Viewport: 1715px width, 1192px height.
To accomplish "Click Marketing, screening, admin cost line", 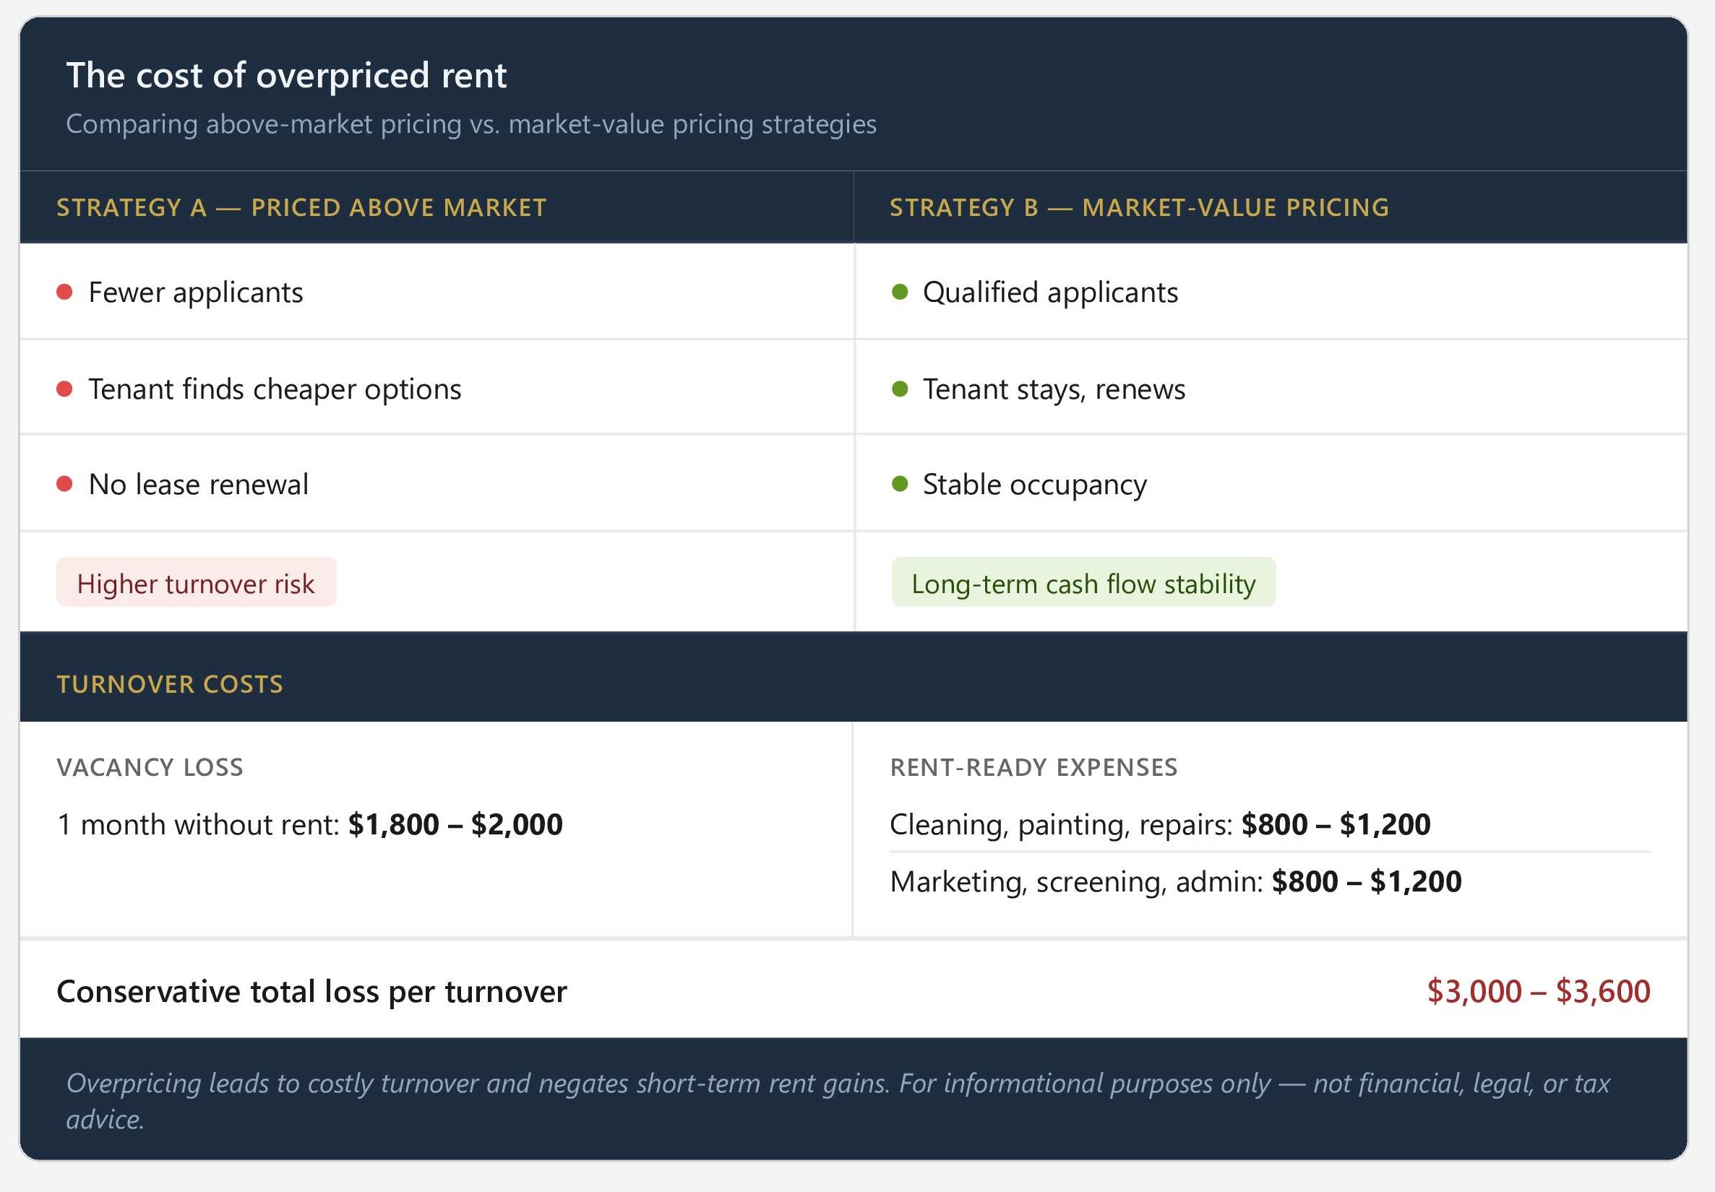I will 1175,882.
